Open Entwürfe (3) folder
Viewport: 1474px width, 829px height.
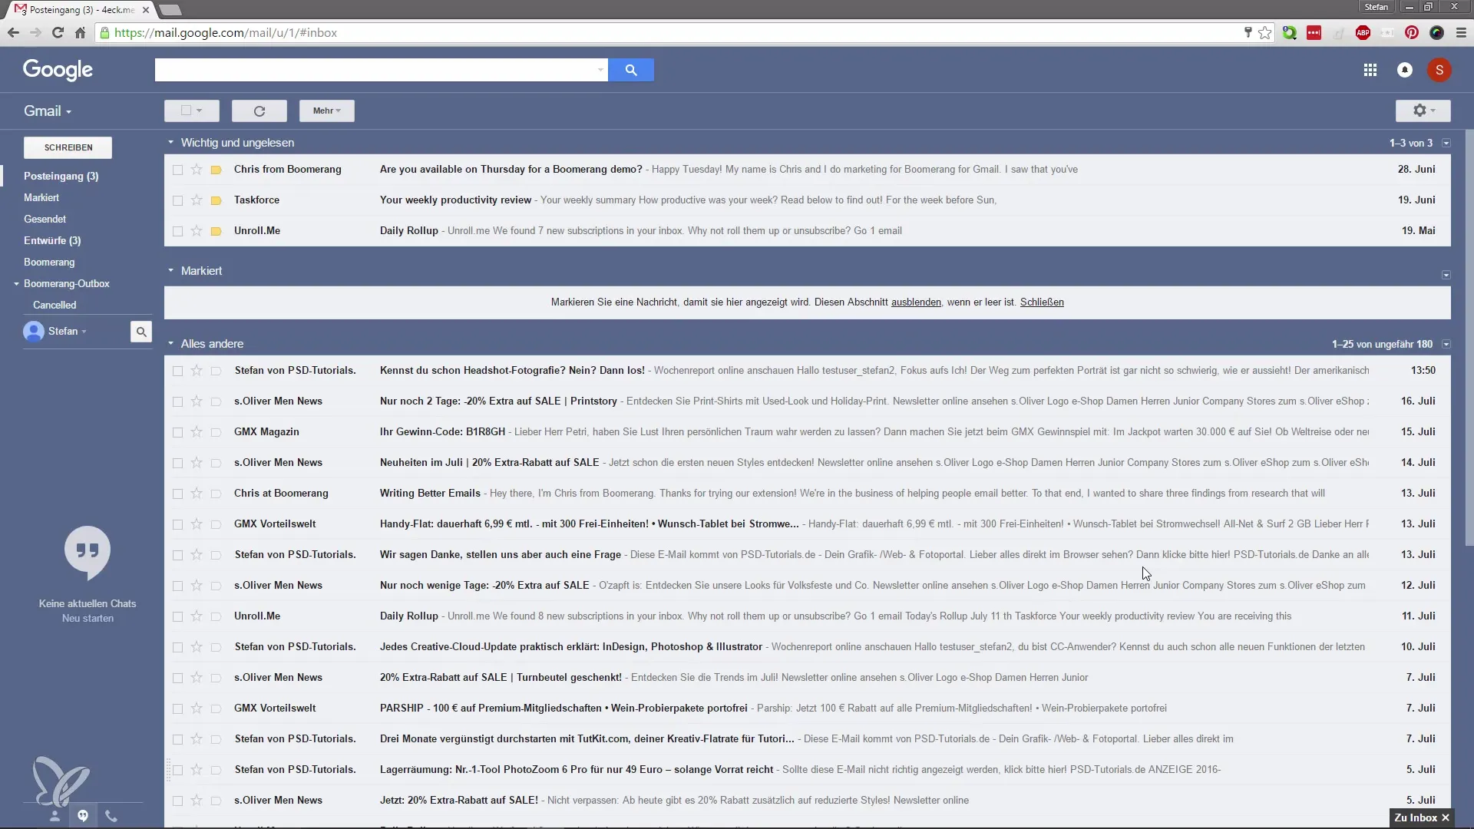[52, 240]
